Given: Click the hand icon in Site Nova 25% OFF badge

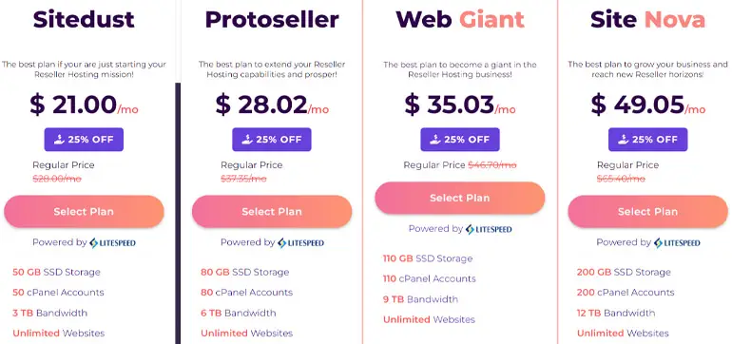Looking at the screenshot, I should 624,140.
